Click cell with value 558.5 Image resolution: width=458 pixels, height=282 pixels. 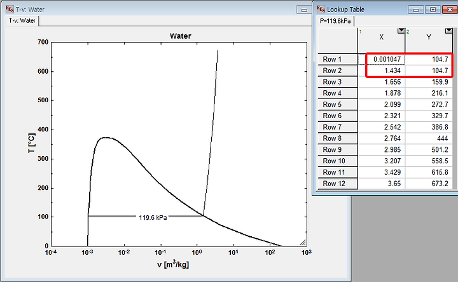tap(429, 161)
